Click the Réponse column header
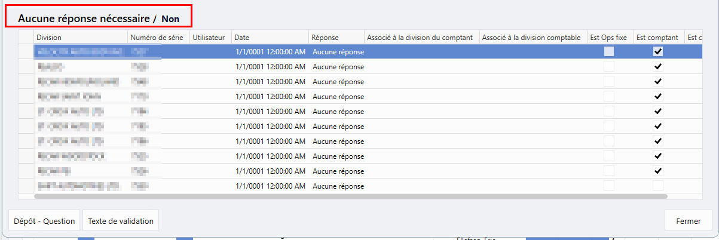The height and width of the screenshot is (240, 719). (x=336, y=38)
